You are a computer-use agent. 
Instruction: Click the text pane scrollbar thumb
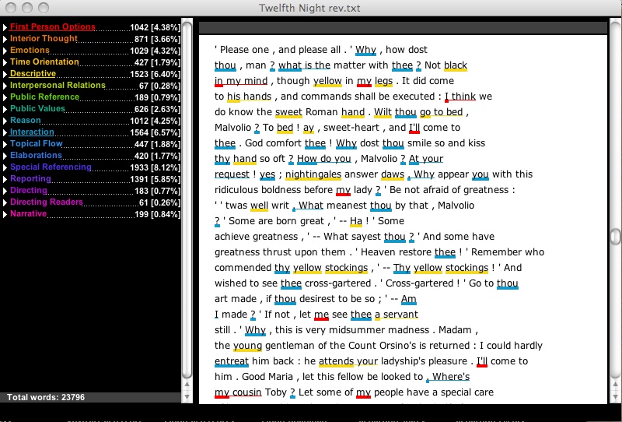pyautogui.click(x=615, y=237)
